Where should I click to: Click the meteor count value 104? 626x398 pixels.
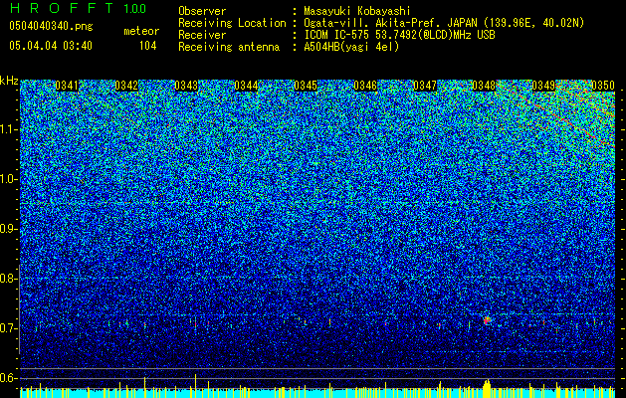pos(147,46)
